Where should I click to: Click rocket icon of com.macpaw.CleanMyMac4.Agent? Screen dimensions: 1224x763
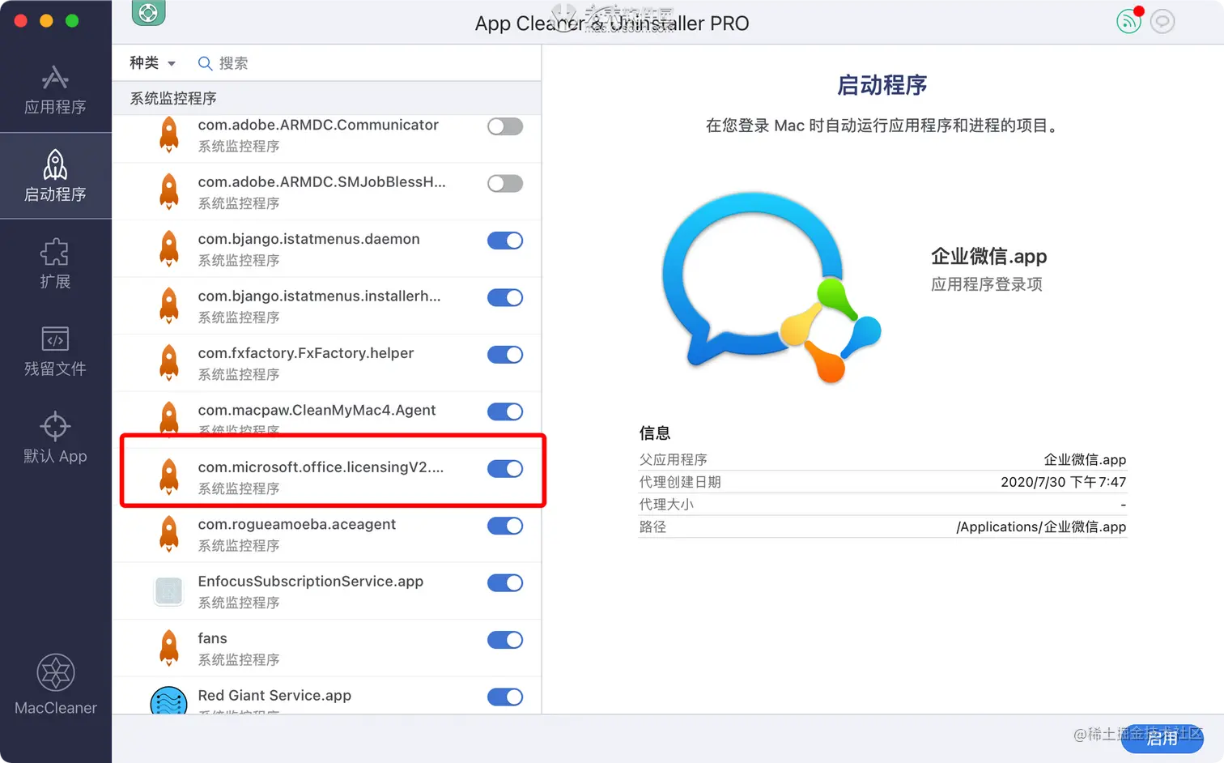[x=169, y=419]
